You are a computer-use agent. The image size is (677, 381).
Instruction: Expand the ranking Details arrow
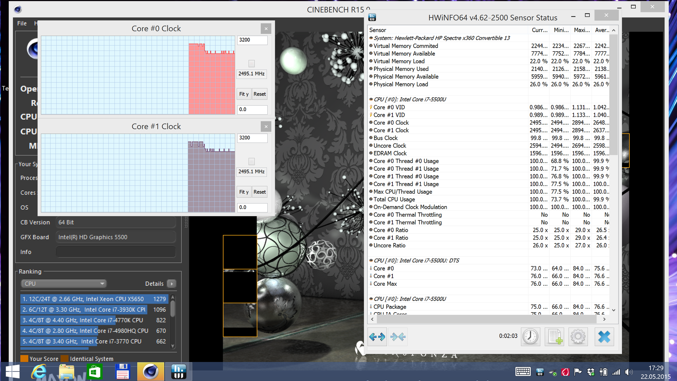172,284
